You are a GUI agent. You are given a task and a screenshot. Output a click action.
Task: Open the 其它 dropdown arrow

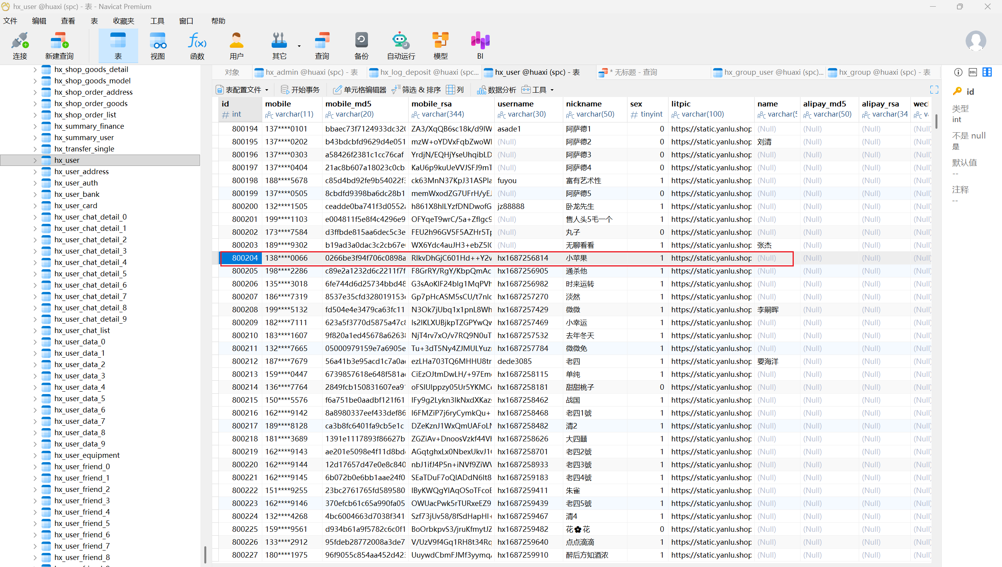coord(299,46)
